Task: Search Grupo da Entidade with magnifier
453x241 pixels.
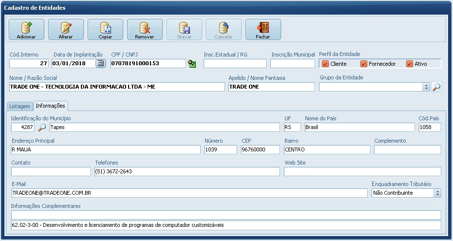Action: tap(436, 87)
